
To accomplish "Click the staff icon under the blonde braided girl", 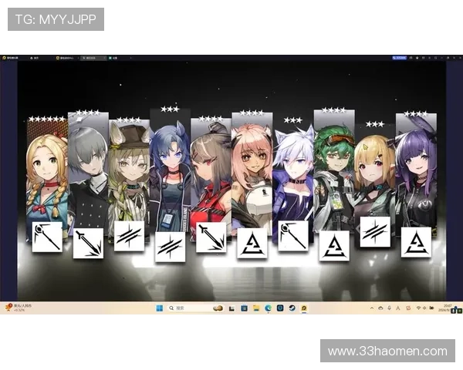I will tap(47, 236).
